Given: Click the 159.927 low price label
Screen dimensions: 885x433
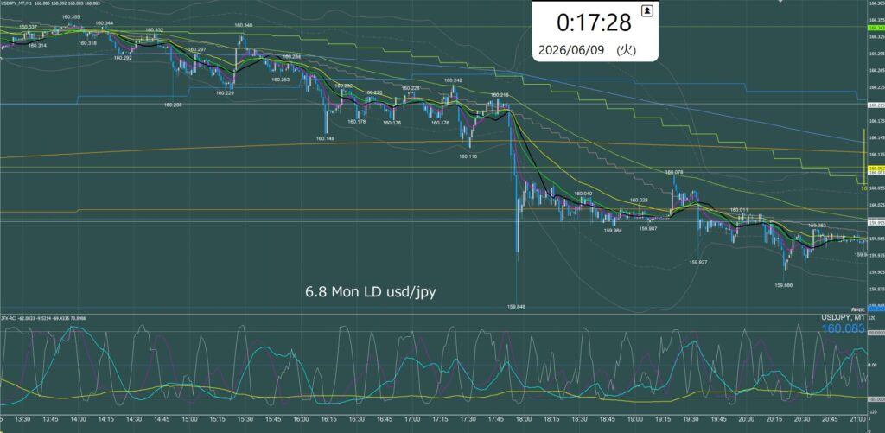Looking at the screenshot, I should 698,262.
